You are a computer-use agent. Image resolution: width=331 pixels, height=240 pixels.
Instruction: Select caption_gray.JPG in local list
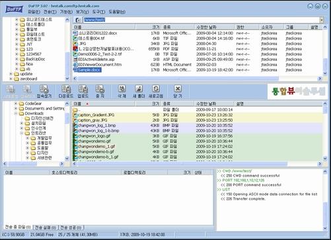(92, 120)
